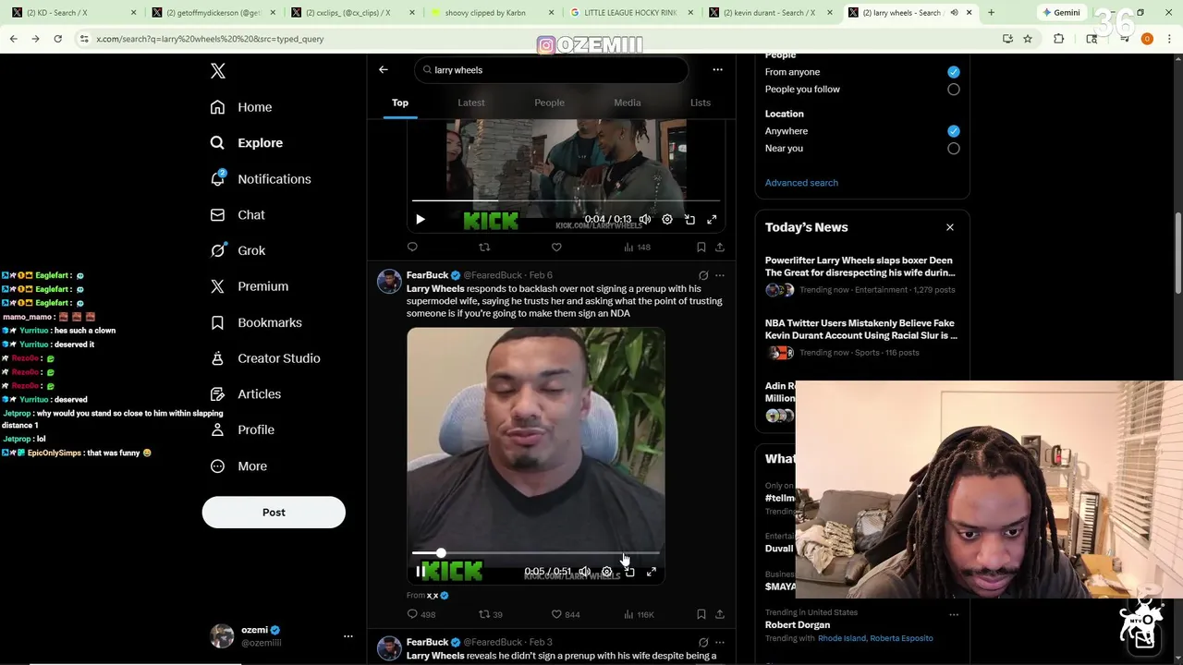Image resolution: width=1183 pixels, height=665 pixels.
Task: Open Home in sidebar
Action: tap(241, 107)
